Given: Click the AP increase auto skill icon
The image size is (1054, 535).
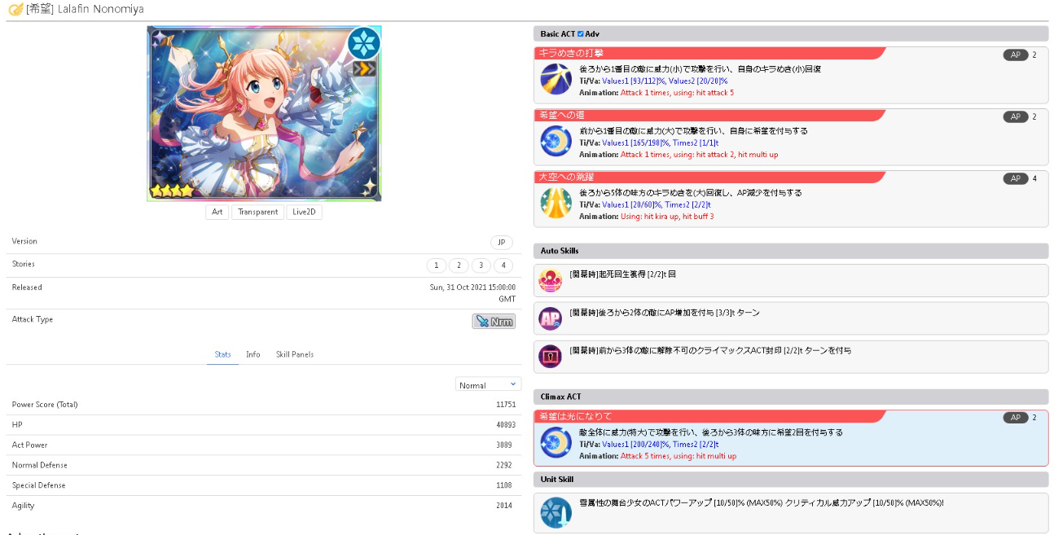Looking at the screenshot, I should 551,318.
